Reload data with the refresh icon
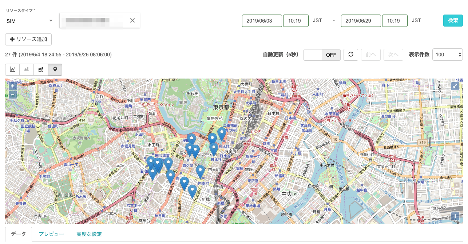This screenshot has width=468, height=244. click(351, 55)
